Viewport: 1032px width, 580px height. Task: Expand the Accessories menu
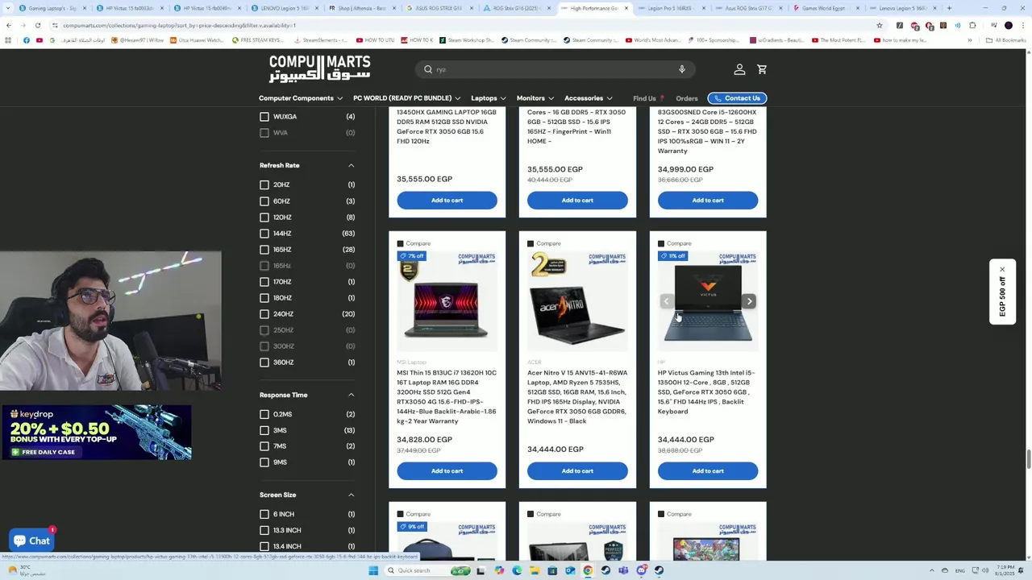(589, 98)
